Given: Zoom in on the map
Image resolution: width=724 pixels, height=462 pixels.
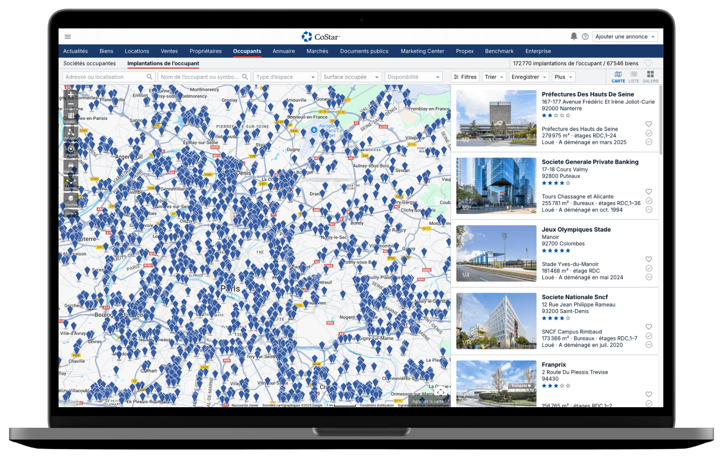Looking at the screenshot, I should tap(71, 95).
